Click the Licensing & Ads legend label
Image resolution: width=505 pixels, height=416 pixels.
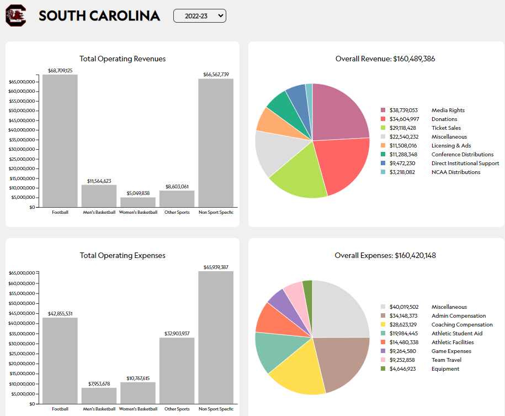coord(451,146)
